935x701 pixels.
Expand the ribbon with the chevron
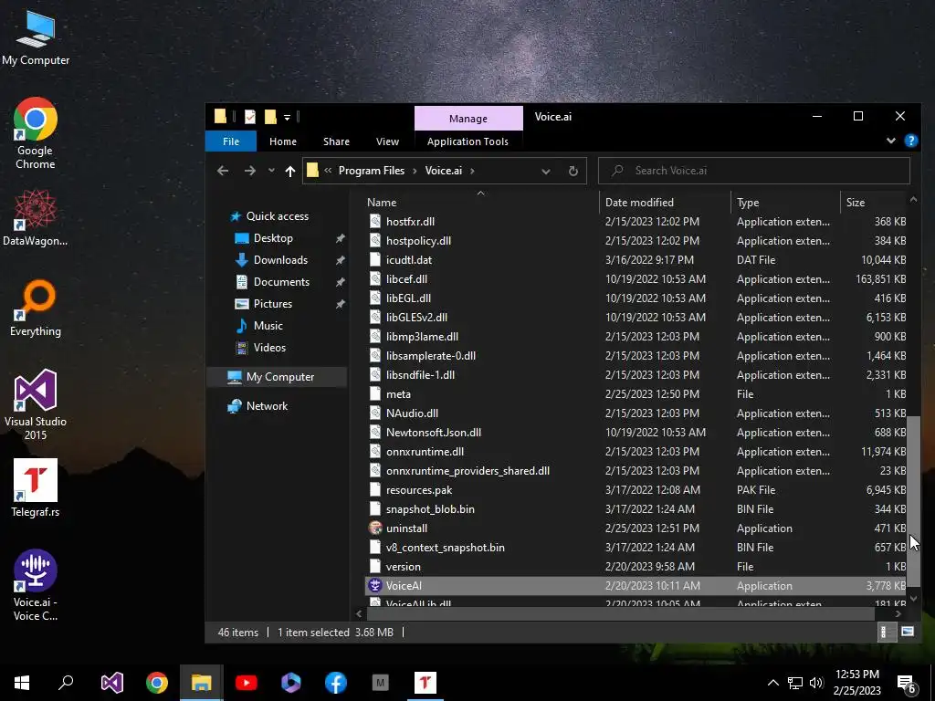pyautogui.click(x=891, y=141)
